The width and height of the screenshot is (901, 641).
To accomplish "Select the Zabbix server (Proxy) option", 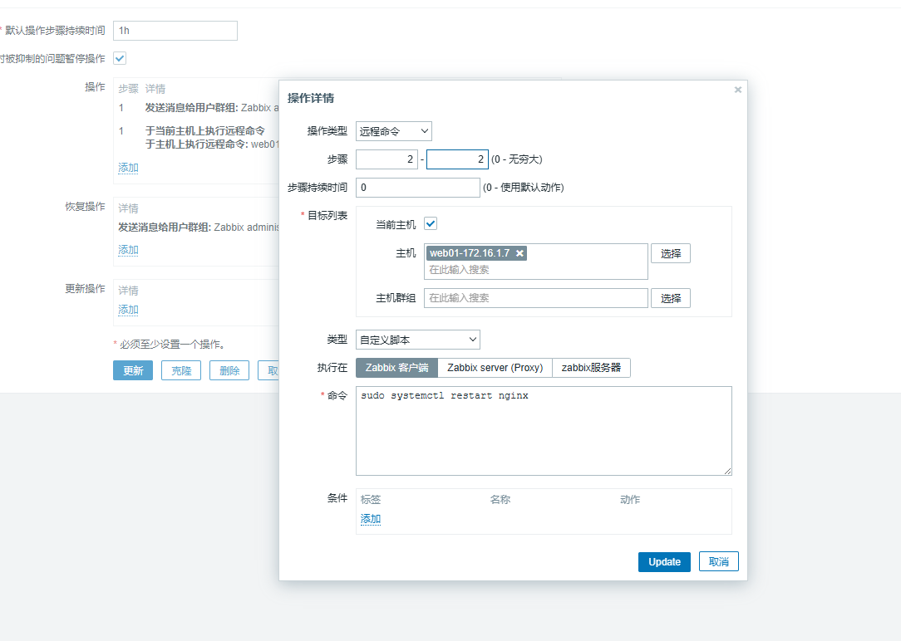I will pyautogui.click(x=495, y=368).
